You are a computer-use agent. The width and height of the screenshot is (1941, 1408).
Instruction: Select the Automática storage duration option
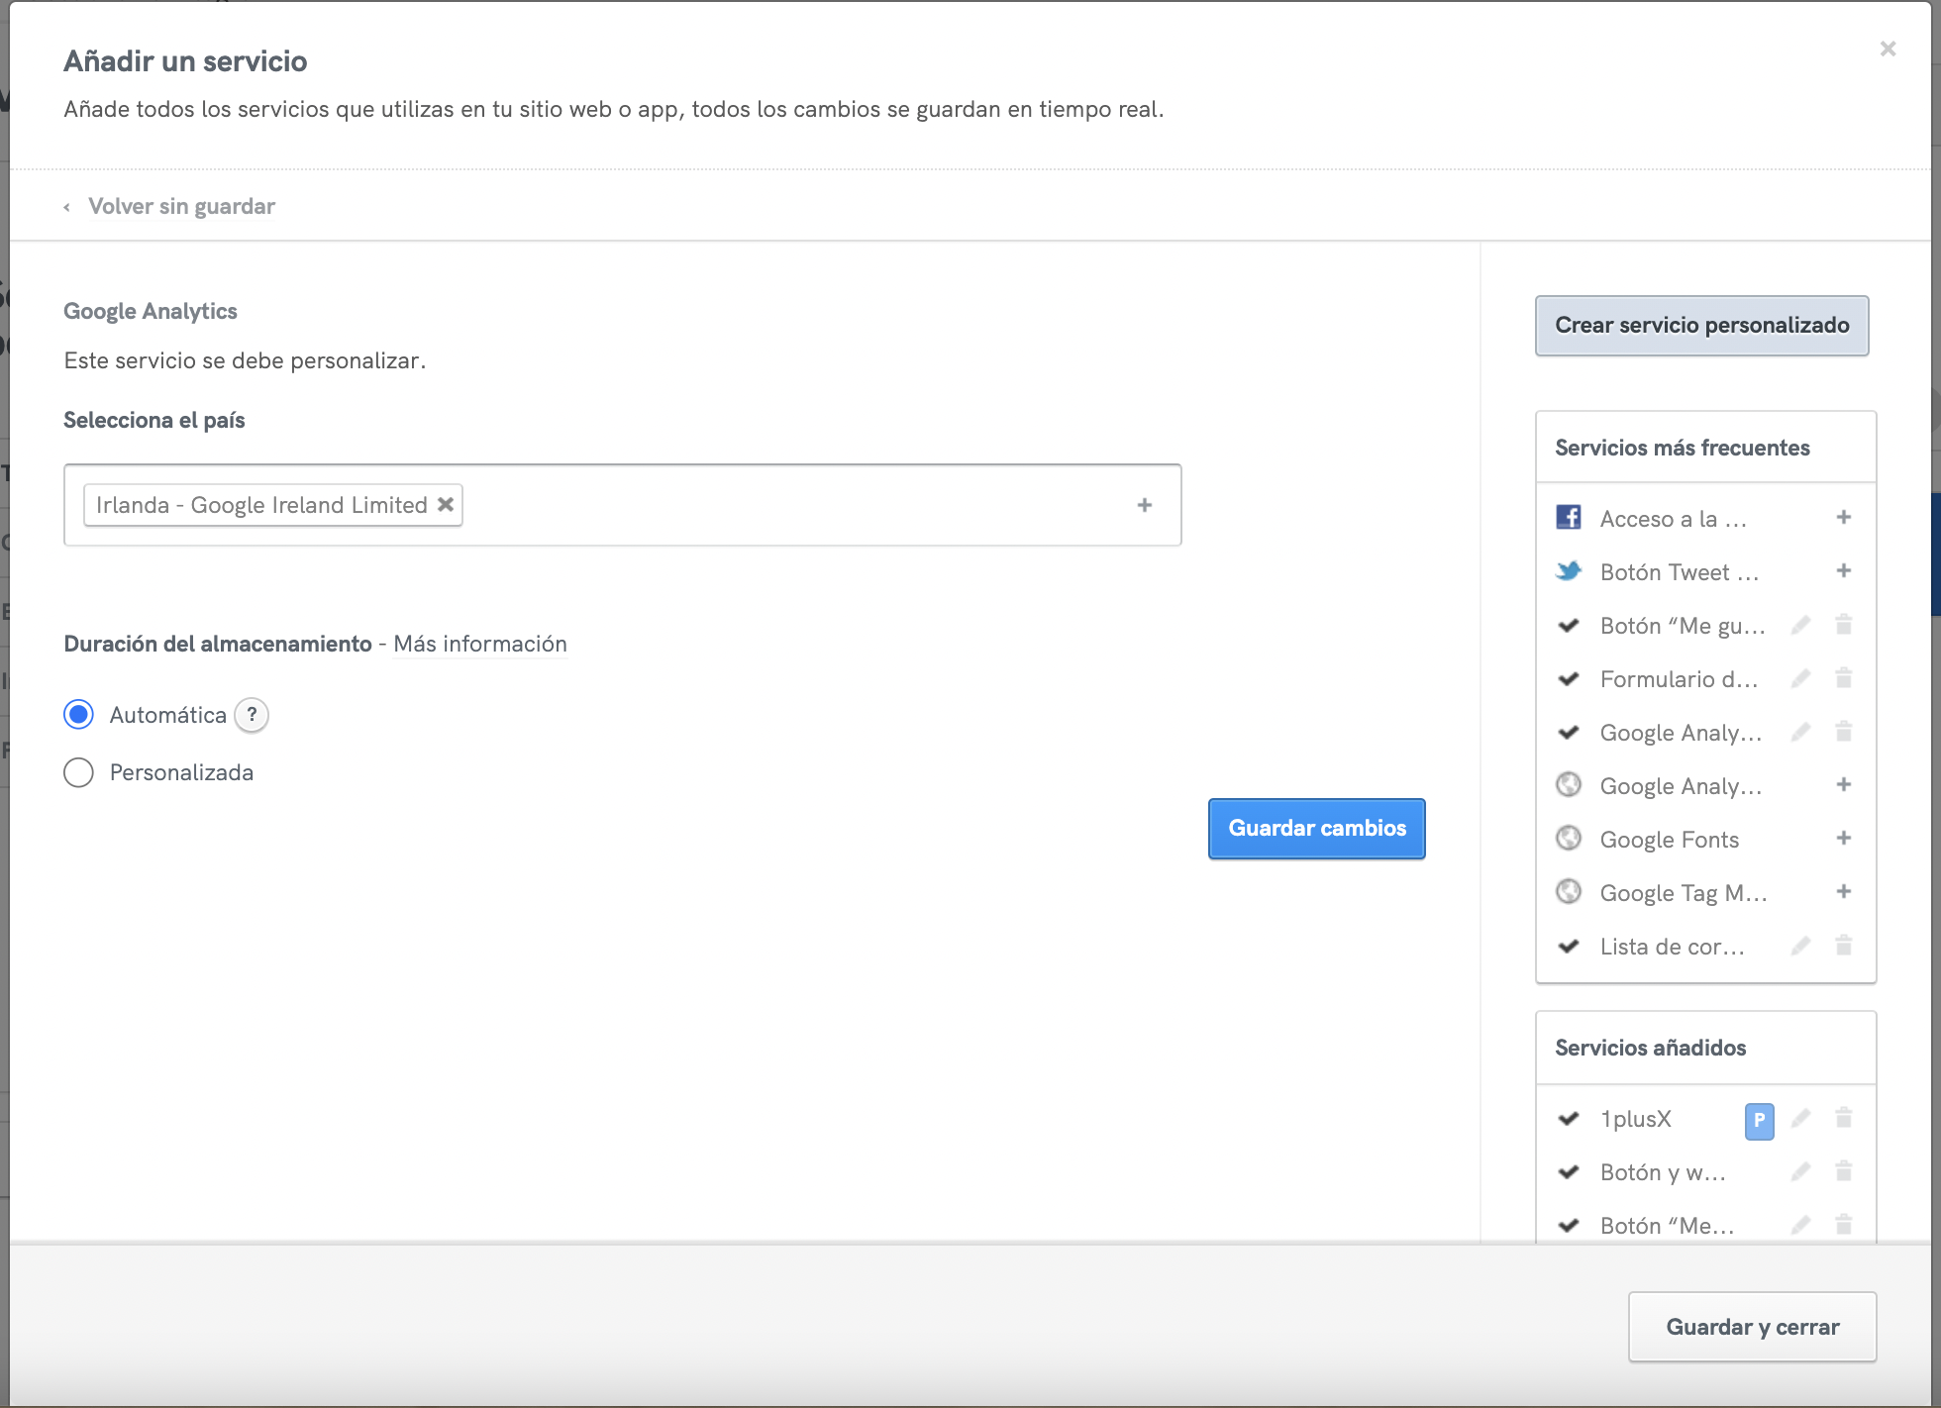79,714
